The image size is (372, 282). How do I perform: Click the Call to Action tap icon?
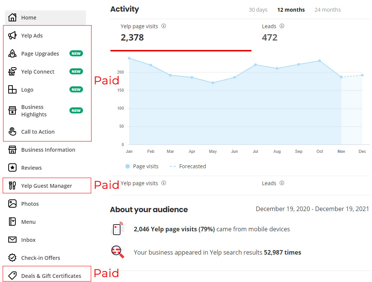[x=12, y=131]
